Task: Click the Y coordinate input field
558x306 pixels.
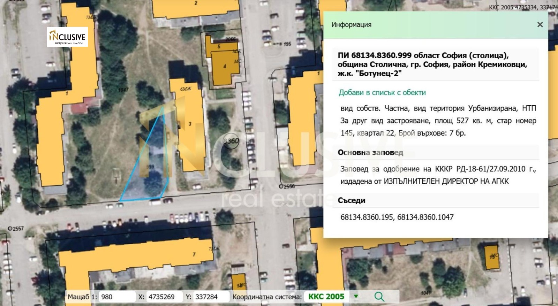Action: point(211,297)
